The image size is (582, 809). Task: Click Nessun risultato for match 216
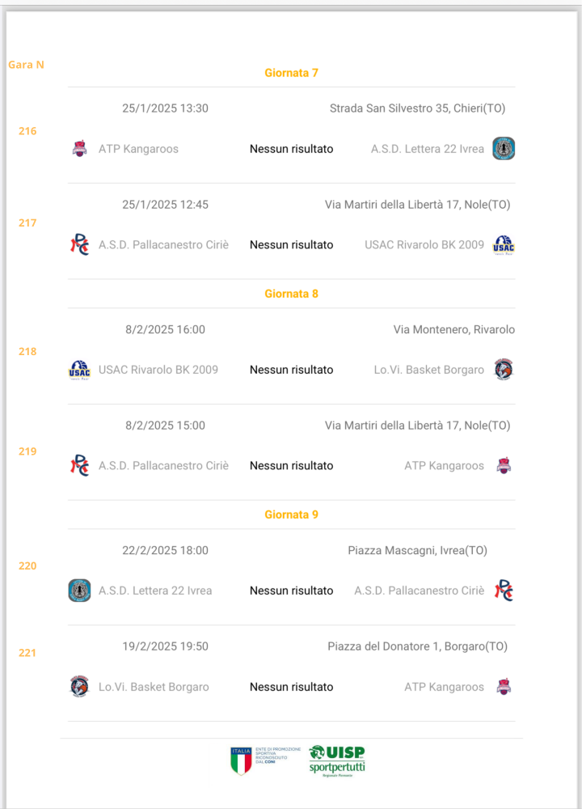coord(291,149)
